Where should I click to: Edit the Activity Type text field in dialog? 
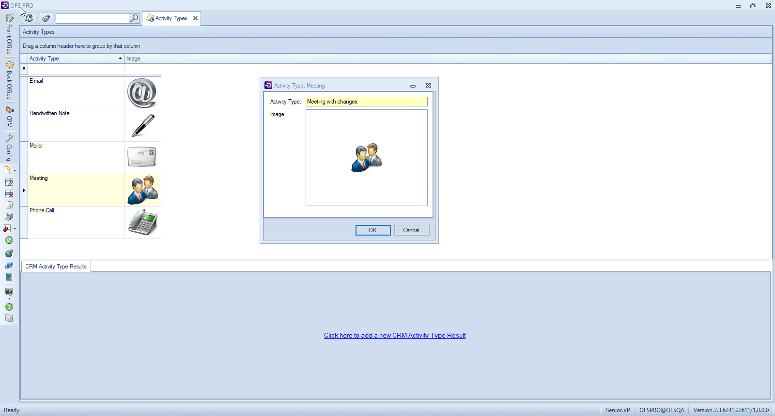click(x=367, y=102)
